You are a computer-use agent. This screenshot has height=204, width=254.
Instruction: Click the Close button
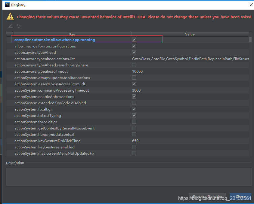[240, 197]
